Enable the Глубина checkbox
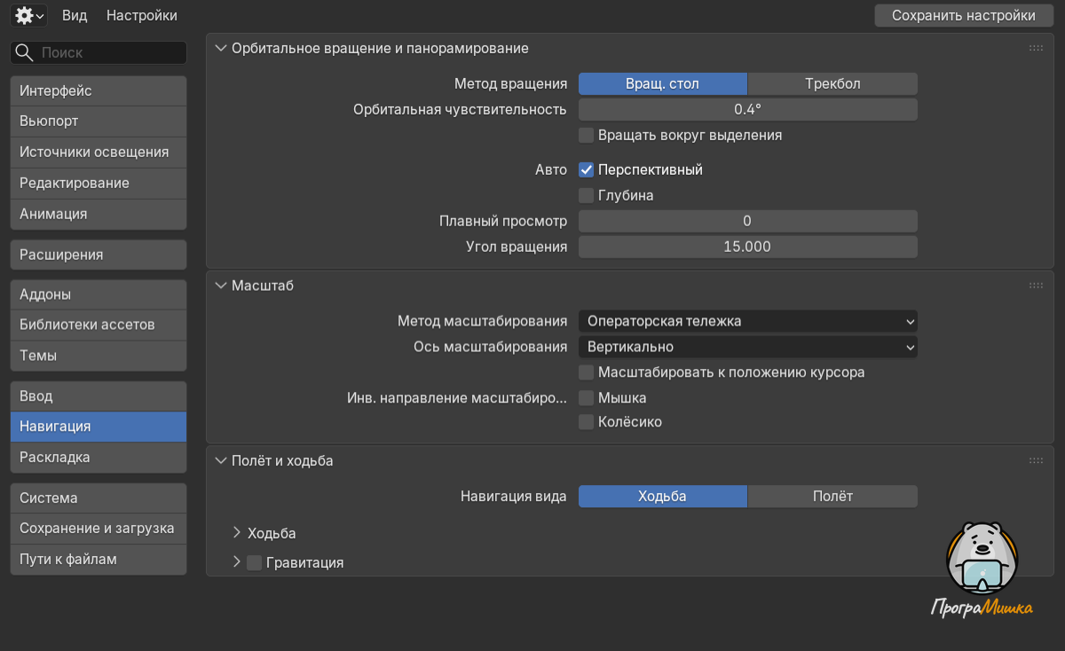This screenshot has width=1065, height=651. coord(586,195)
